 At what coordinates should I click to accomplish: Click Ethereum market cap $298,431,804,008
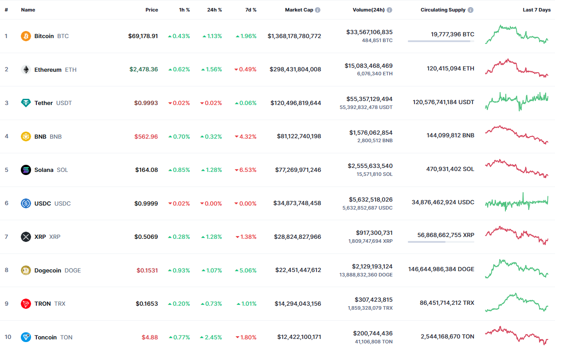click(295, 70)
